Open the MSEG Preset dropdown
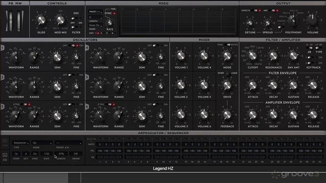This screenshot has height=183, width=326. 95,12
